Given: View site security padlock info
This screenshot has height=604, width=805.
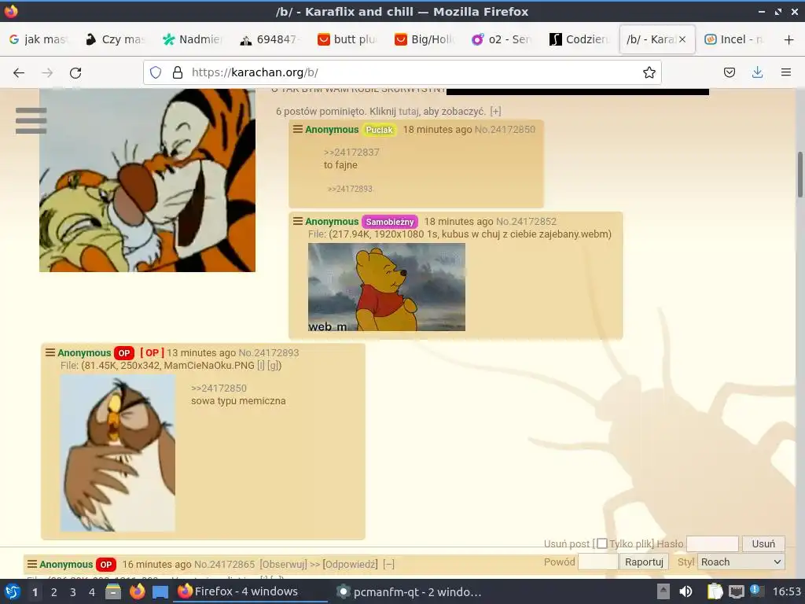Looking at the screenshot, I should (178, 72).
